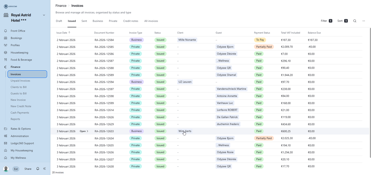
Task: Open the three-dots more options menu
Action: pyautogui.click(x=364, y=21)
